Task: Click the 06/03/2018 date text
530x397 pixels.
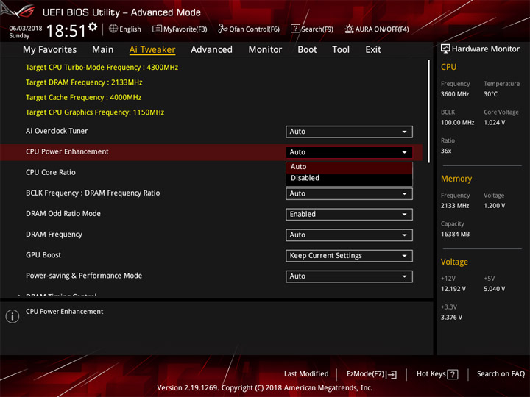Action: (x=25, y=28)
